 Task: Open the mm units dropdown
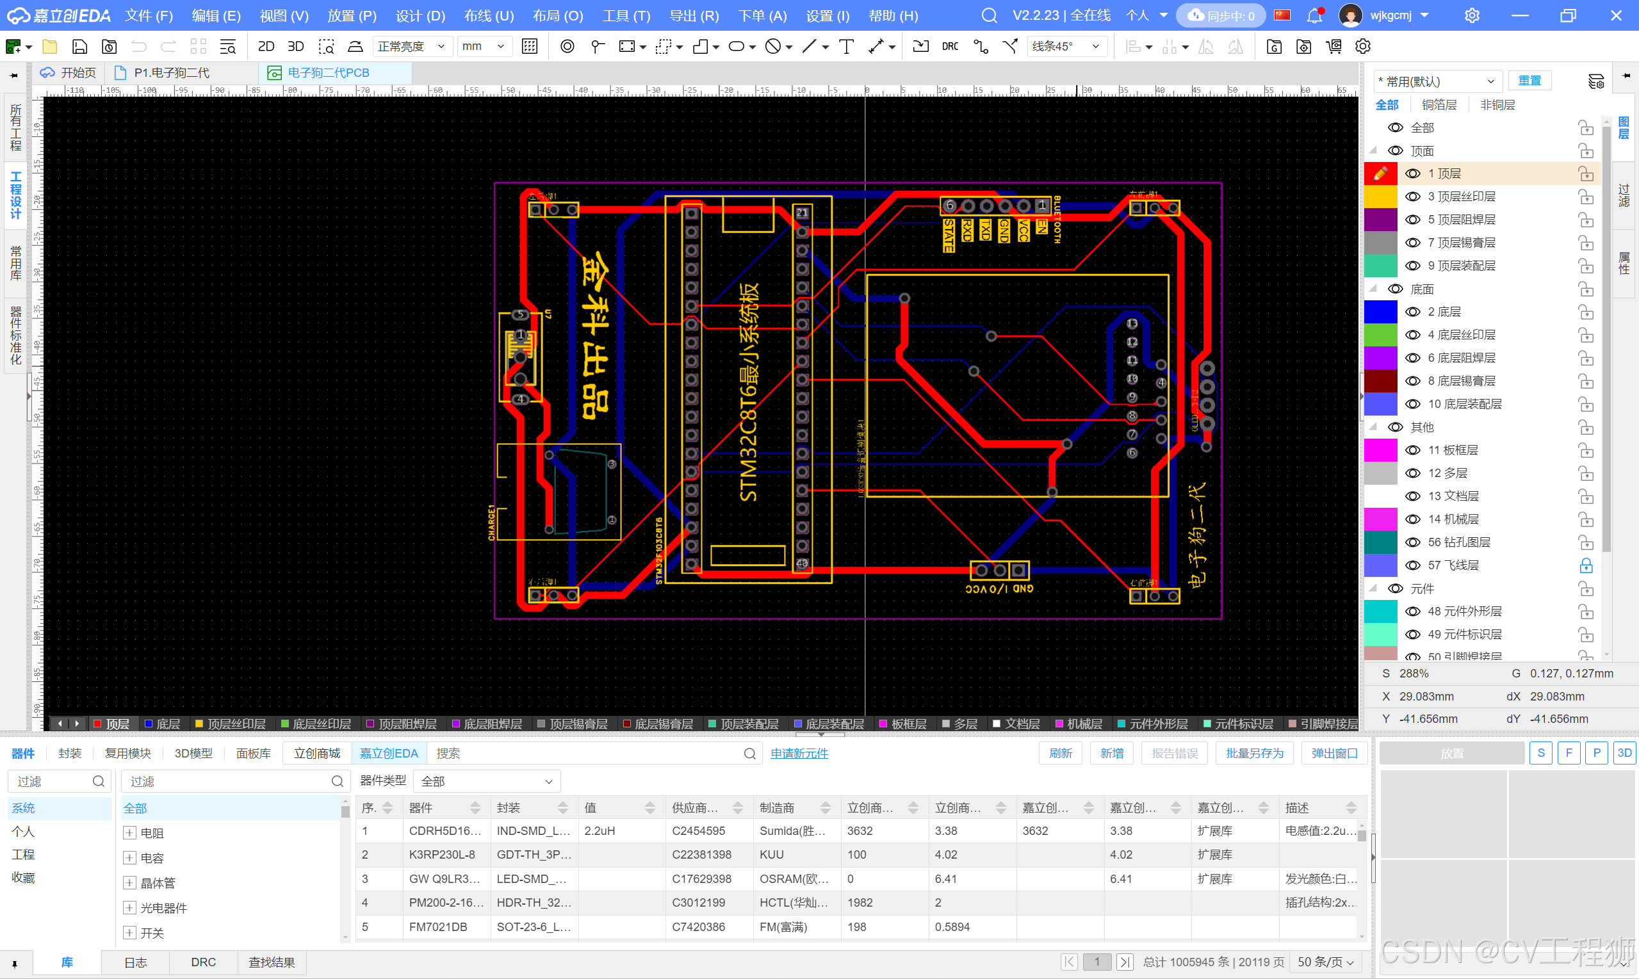484,46
